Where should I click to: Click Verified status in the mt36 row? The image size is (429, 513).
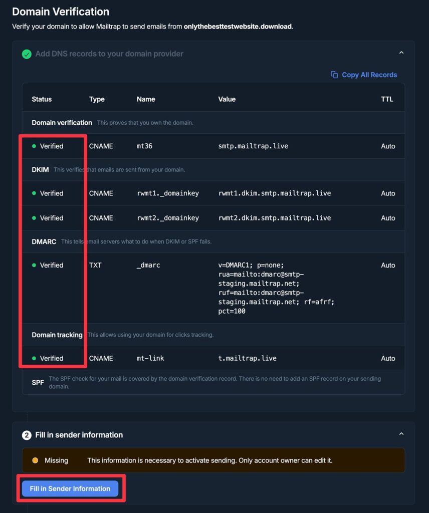48,146
